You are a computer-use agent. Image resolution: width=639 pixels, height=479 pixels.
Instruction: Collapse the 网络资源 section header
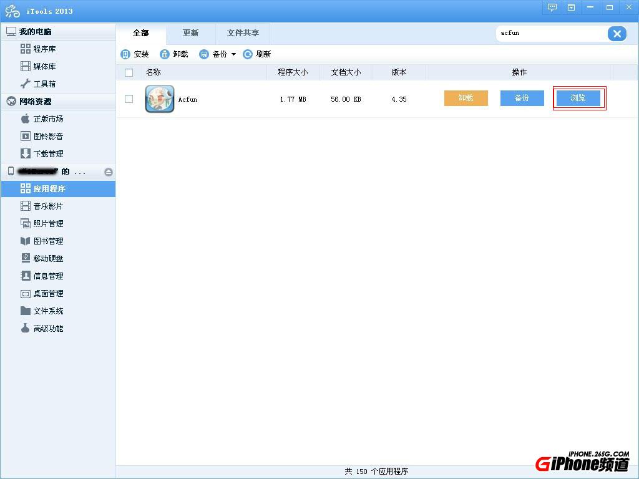(x=37, y=101)
